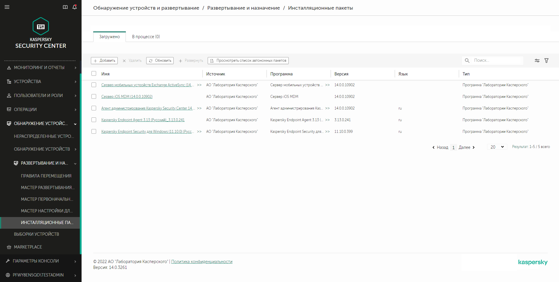Click the user account icon for PFWY8EN5QD\TESTADMIN
The image size is (559, 282).
tap(8, 275)
